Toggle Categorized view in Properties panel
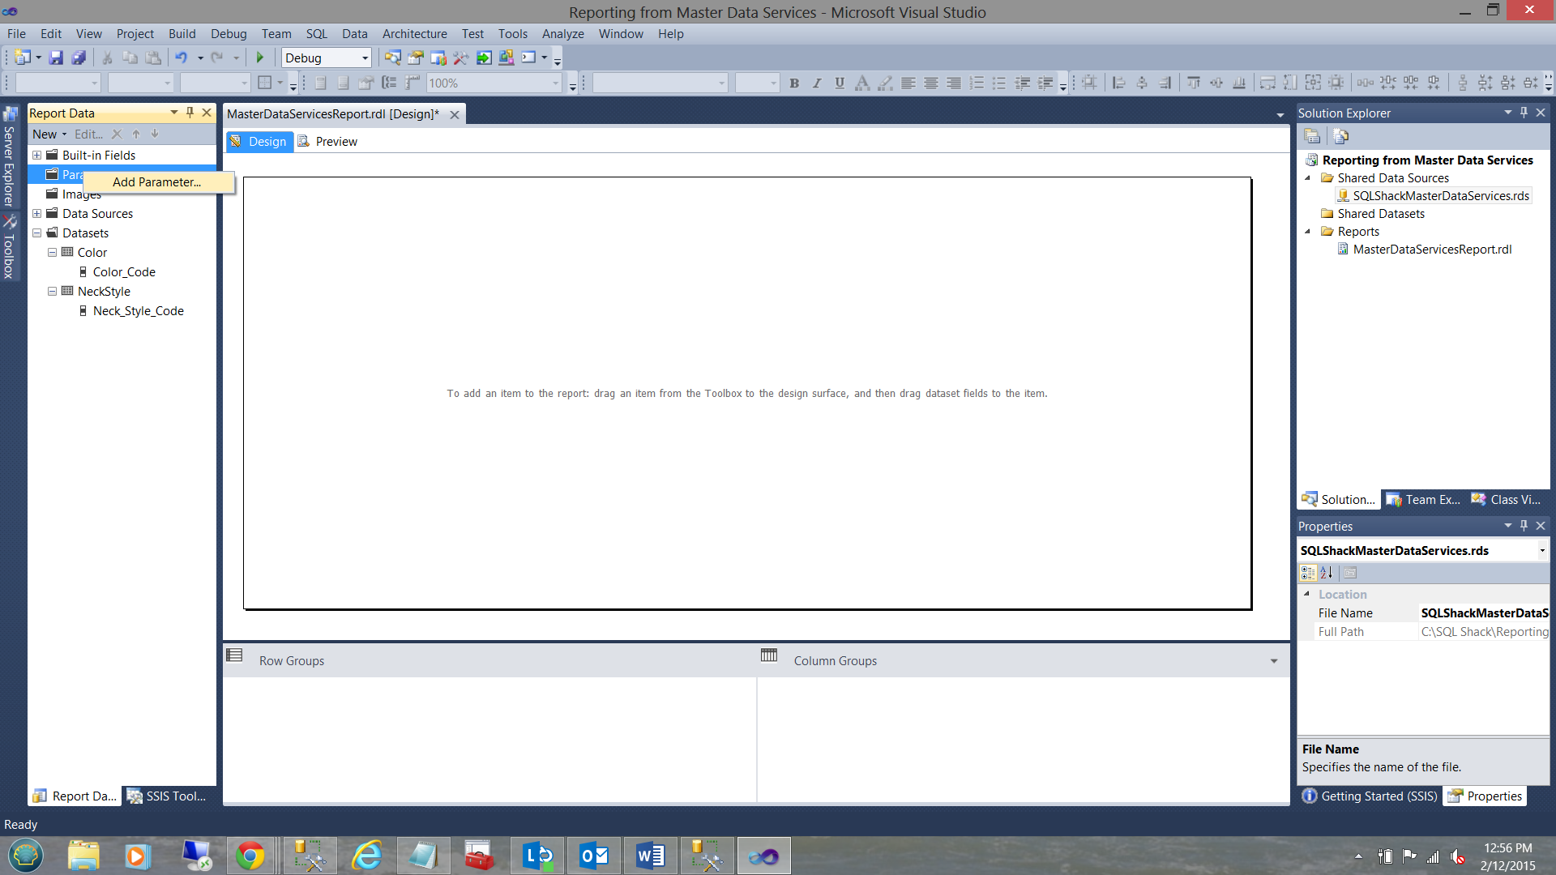Image resolution: width=1556 pixels, height=875 pixels. 1308,573
